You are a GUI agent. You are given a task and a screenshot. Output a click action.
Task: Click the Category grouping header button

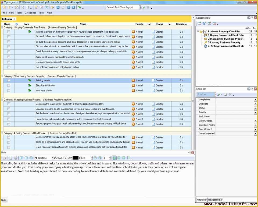click(x=9, y=19)
